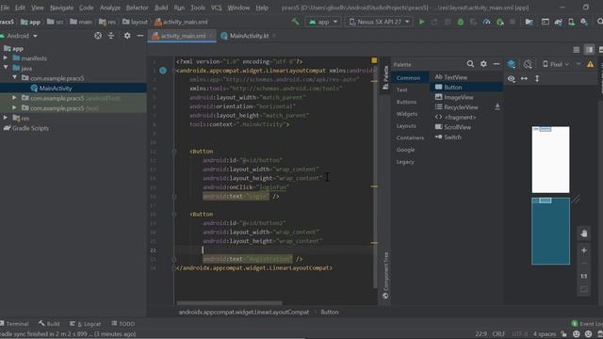Open the app run configuration dropdown

[323, 22]
